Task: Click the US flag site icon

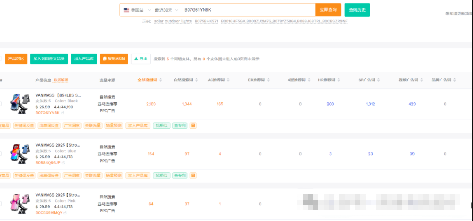Action: click(x=127, y=10)
